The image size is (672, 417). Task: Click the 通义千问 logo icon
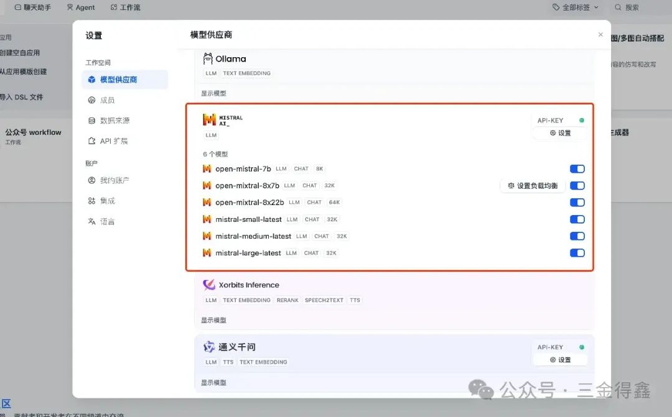[209, 347]
